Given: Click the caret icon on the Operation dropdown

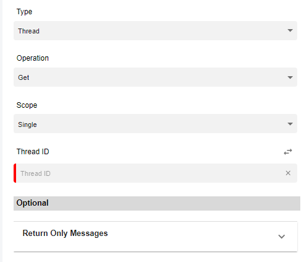Looking at the screenshot, I should [x=290, y=77].
